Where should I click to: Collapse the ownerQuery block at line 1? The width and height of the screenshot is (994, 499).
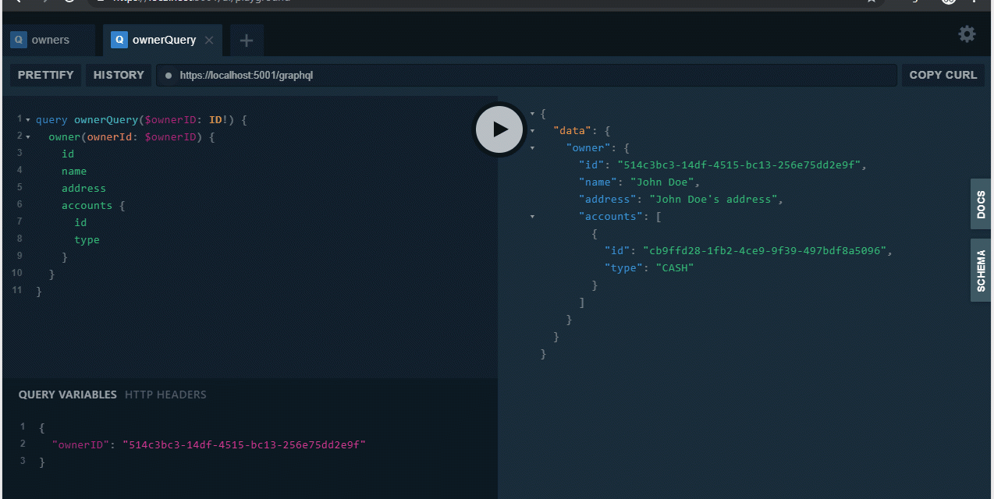28,120
